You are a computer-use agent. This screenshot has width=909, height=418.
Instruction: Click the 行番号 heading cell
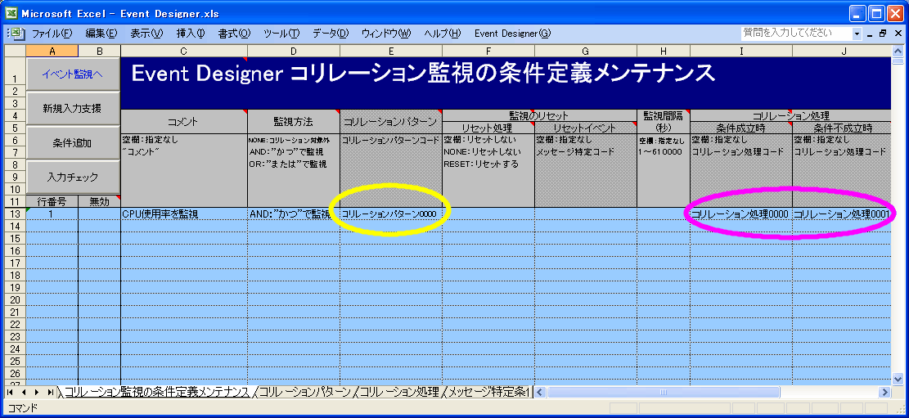coord(52,202)
